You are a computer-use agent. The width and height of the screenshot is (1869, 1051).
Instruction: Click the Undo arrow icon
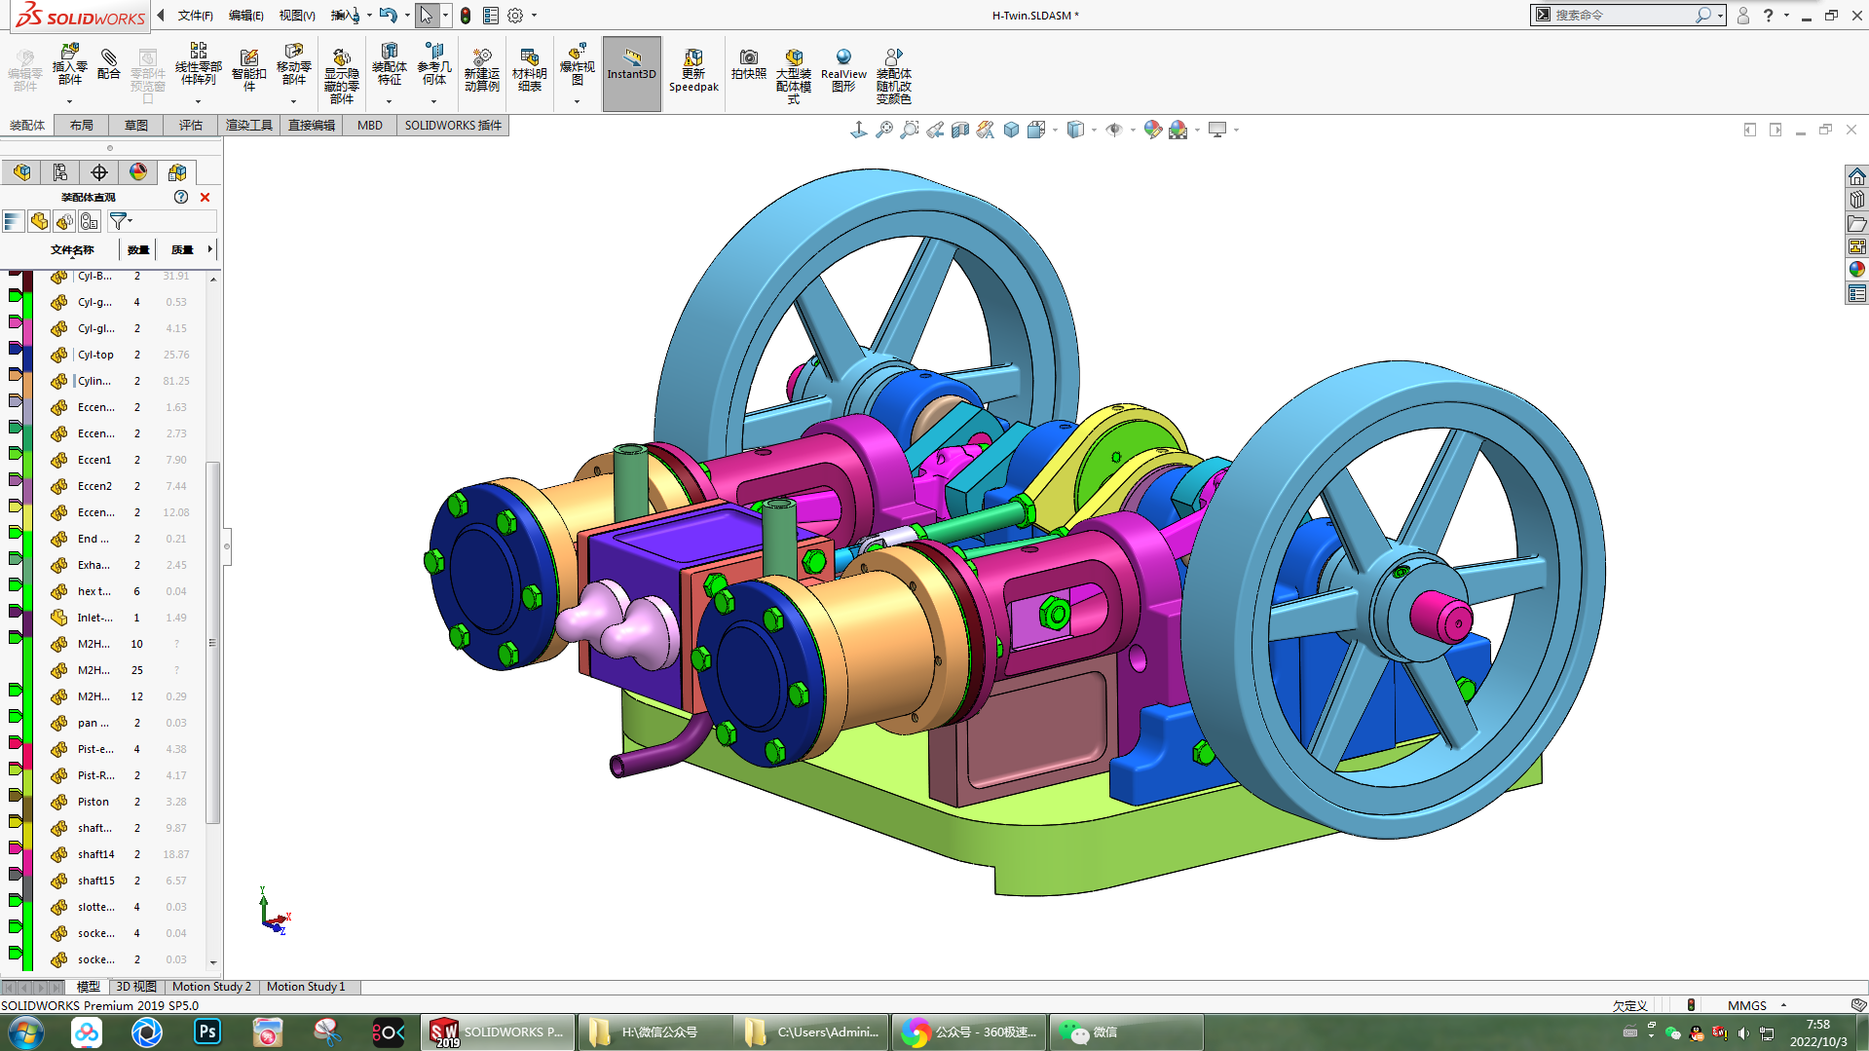(388, 15)
